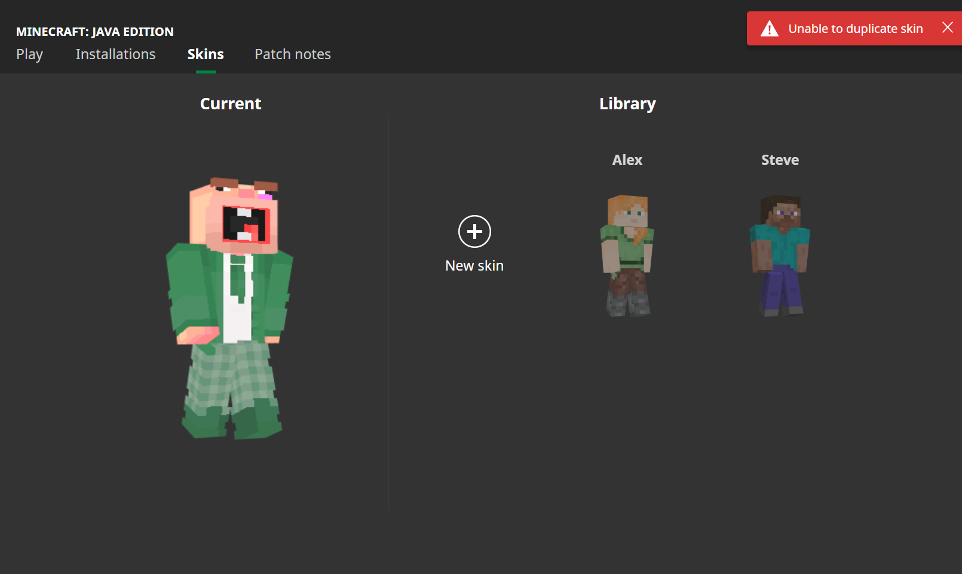Click the Alex skin name label
The image size is (962, 574).
pyautogui.click(x=627, y=160)
